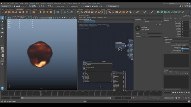This screenshot has width=191, height=107.
Task: Toggle snap to points magnet icon
Action: pyautogui.click(x=46, y=6)
